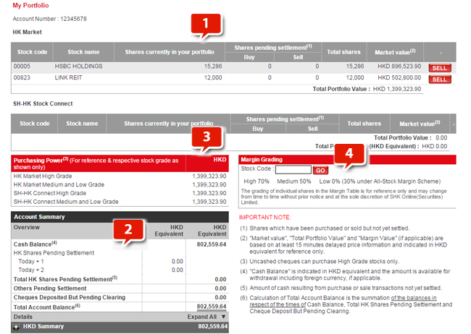Click the HKD Summary row label
This screenshot has height=334, width=471.
[43, 326]
